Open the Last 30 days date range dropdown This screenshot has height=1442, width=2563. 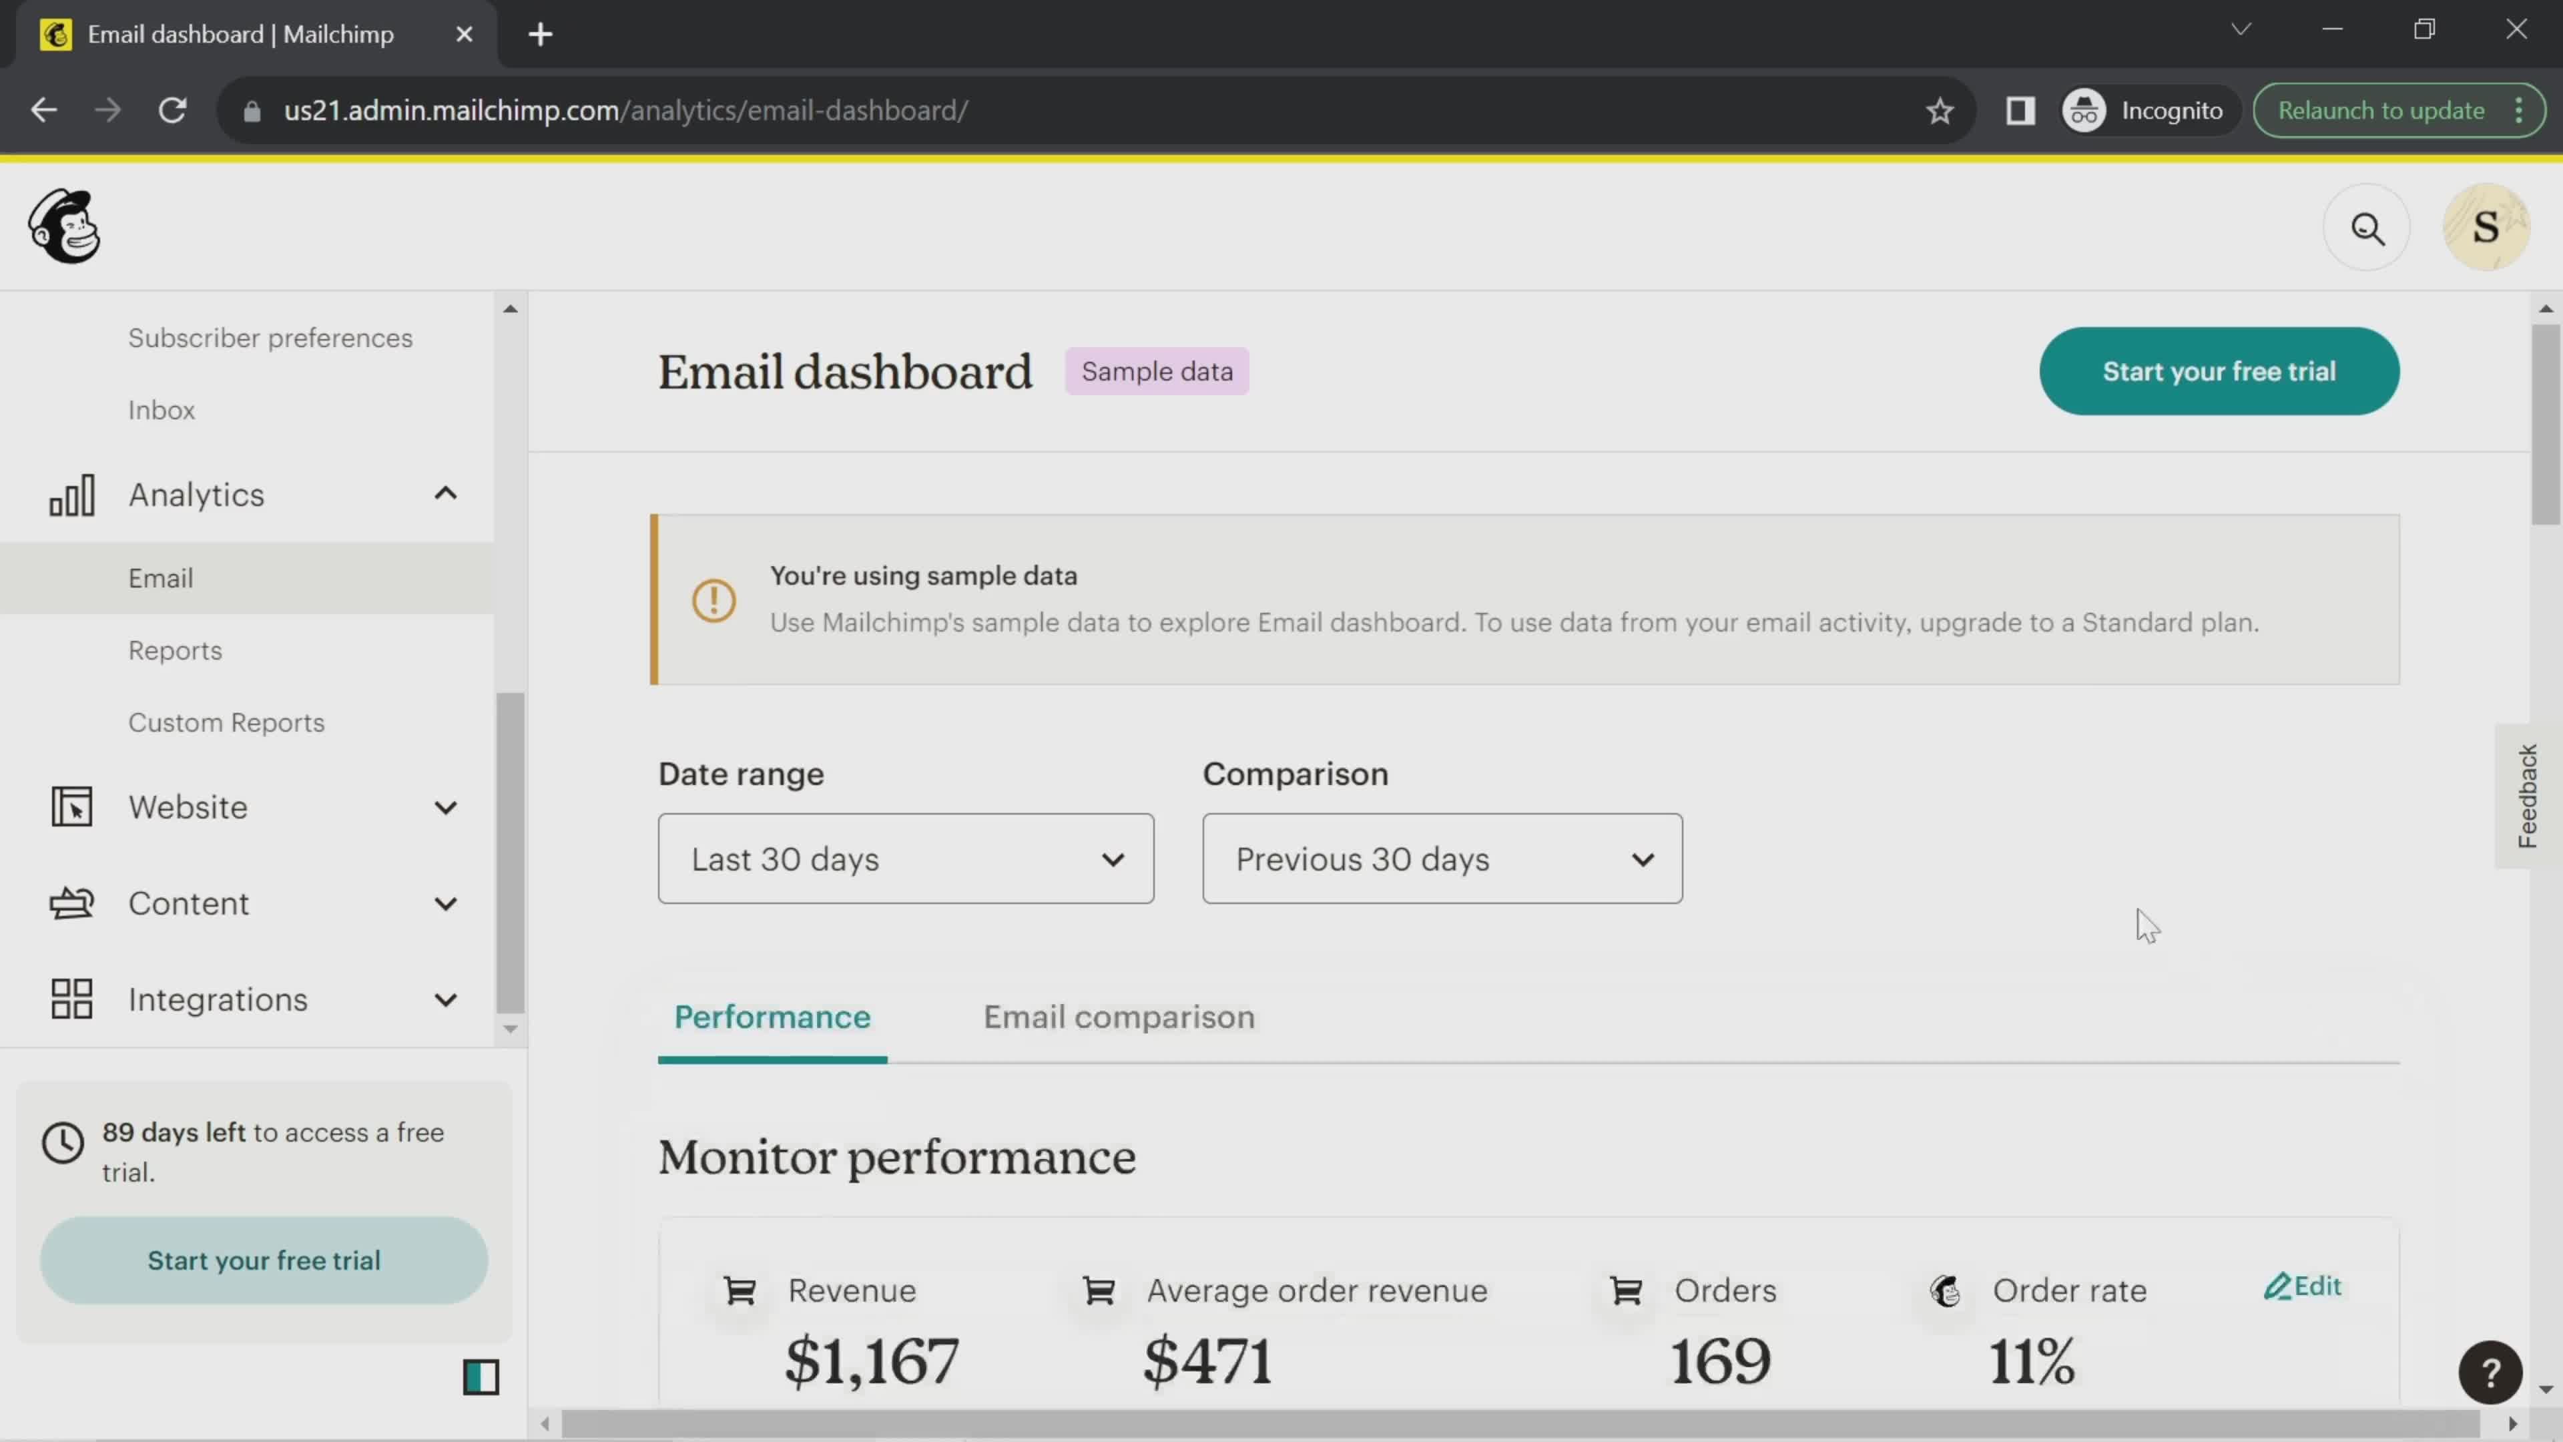pyautogui.click(x=904, y=858)
